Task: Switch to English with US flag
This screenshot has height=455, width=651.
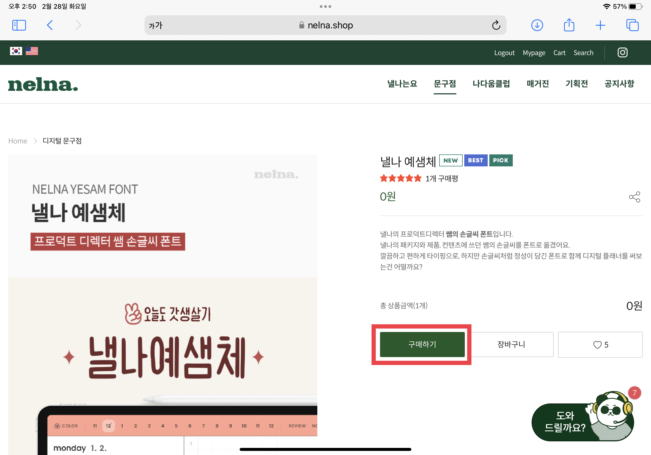Action: click(x=32, y=51)
